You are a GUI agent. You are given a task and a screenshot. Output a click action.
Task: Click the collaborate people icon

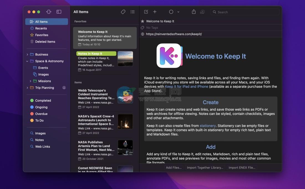202,12
